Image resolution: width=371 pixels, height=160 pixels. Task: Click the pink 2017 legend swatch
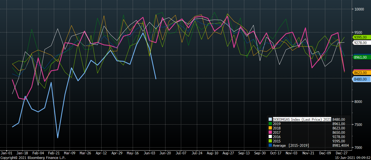point(270,132)
